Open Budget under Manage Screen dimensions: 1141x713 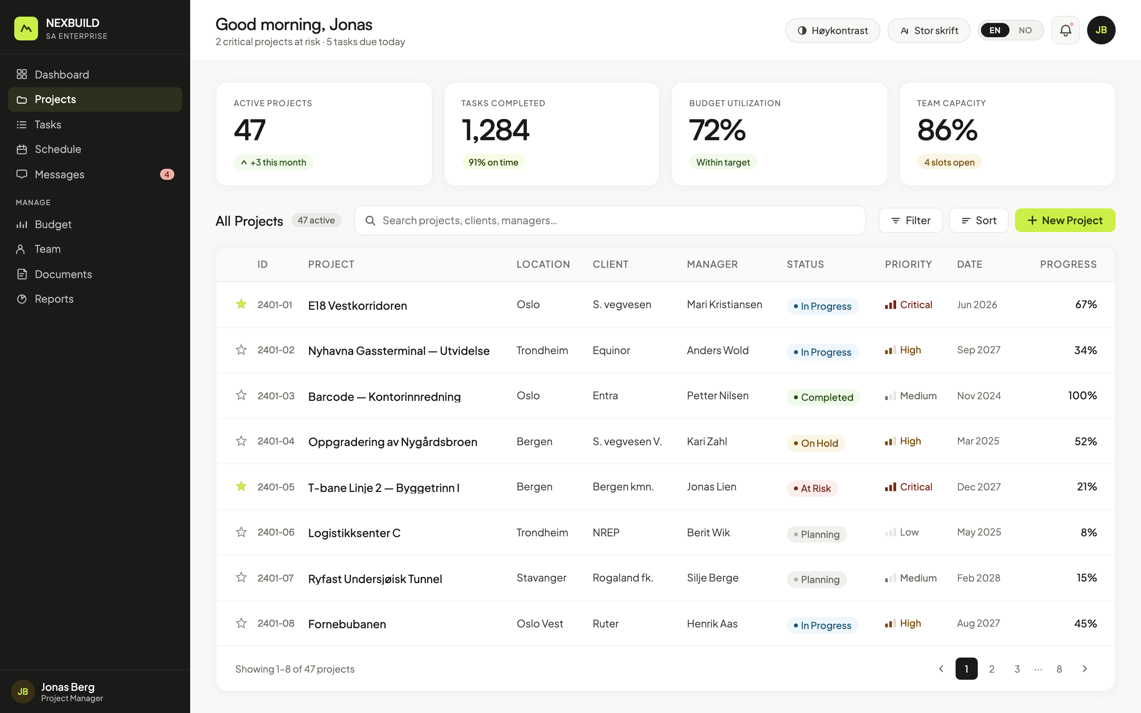tap(95, 225)
